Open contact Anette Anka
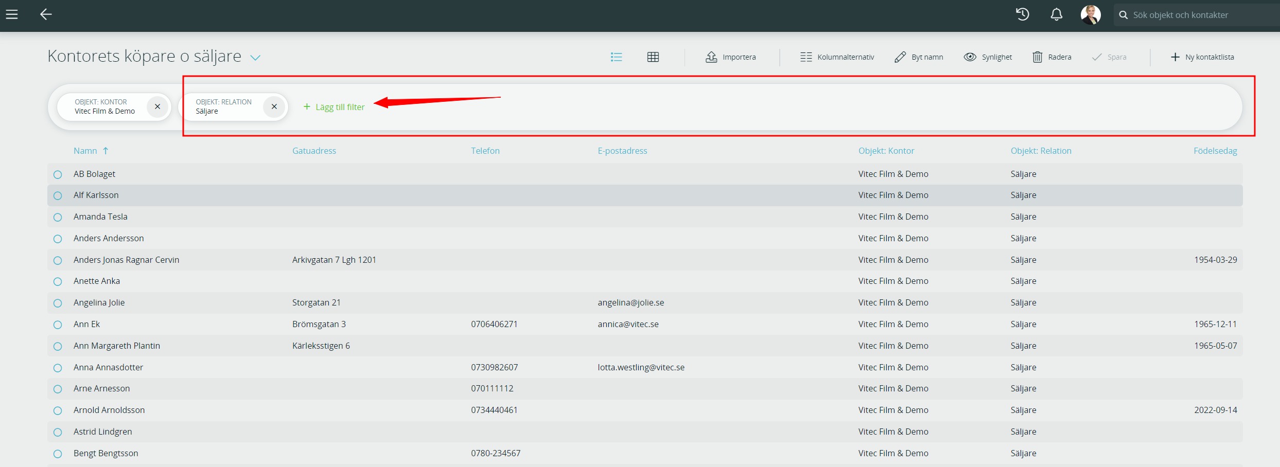This screenshot has height=467, width=1280. 97,281
